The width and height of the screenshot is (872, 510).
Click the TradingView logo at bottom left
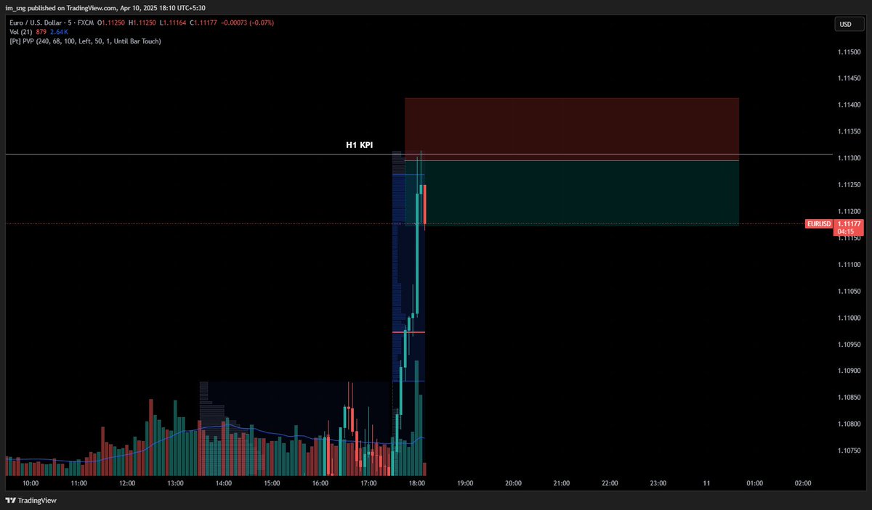pyautogui.click(x=31, y=500)
